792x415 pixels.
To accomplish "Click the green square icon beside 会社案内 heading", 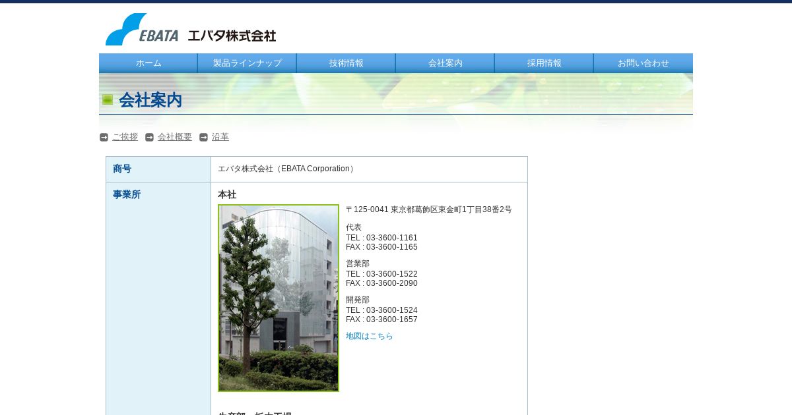I will tap(108, 99).
